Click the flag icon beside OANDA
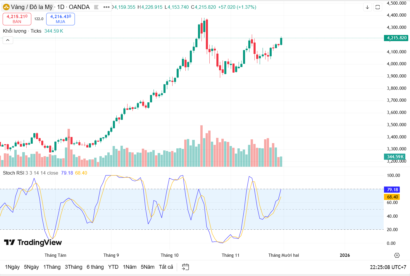 (x=96, y=7)
